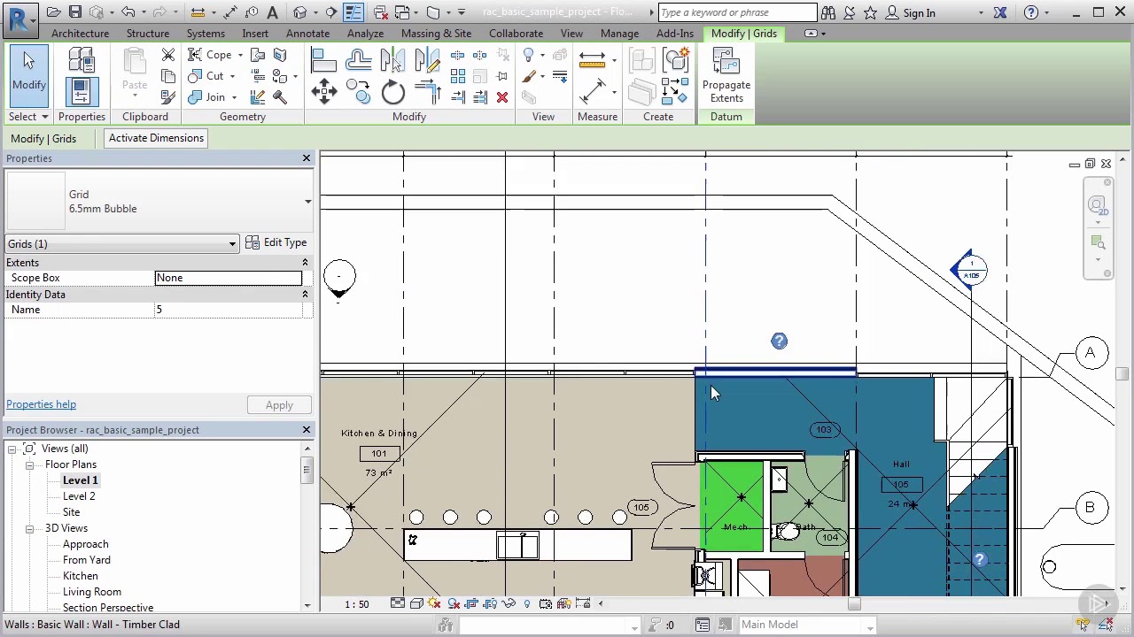This screenshot has height=637, width=1134.
Task: Click the Activate Dimensions button
Action: (156, 138)
